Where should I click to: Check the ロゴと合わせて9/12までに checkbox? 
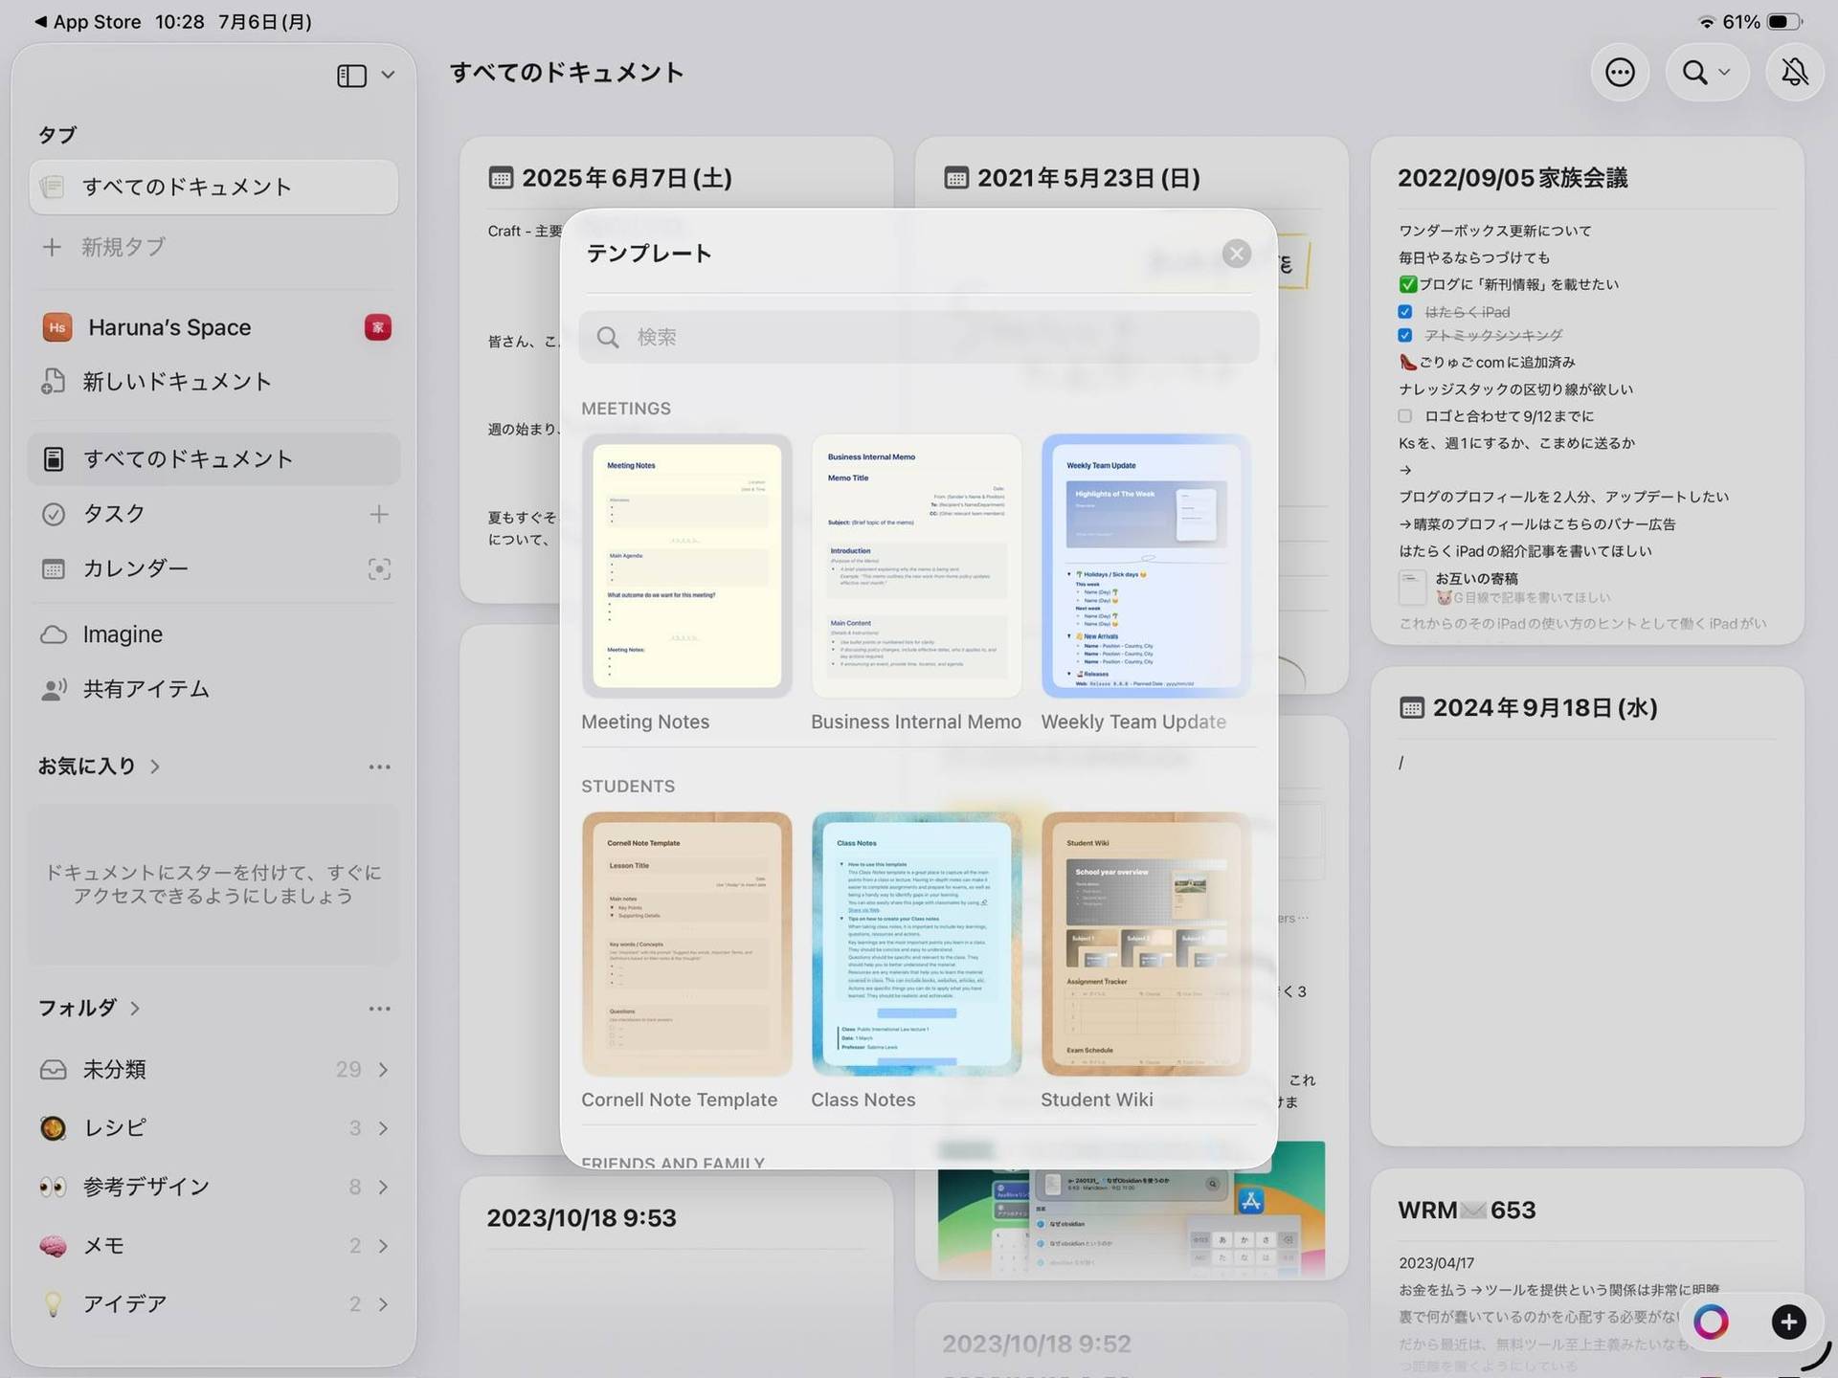click(1405, 416)
